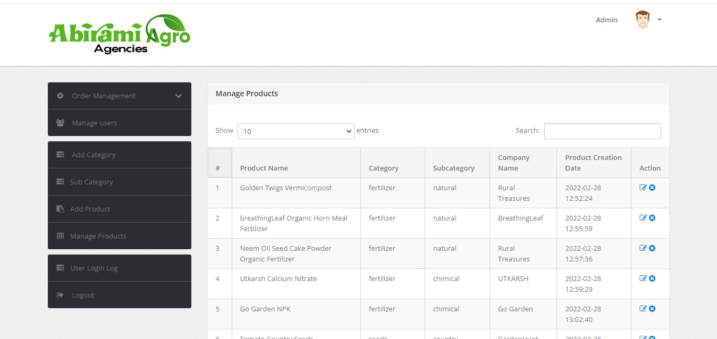717x339 pixels.
Task: Edit the Utkarsh Calcium Nitrate entry
Action: [643, 278]
